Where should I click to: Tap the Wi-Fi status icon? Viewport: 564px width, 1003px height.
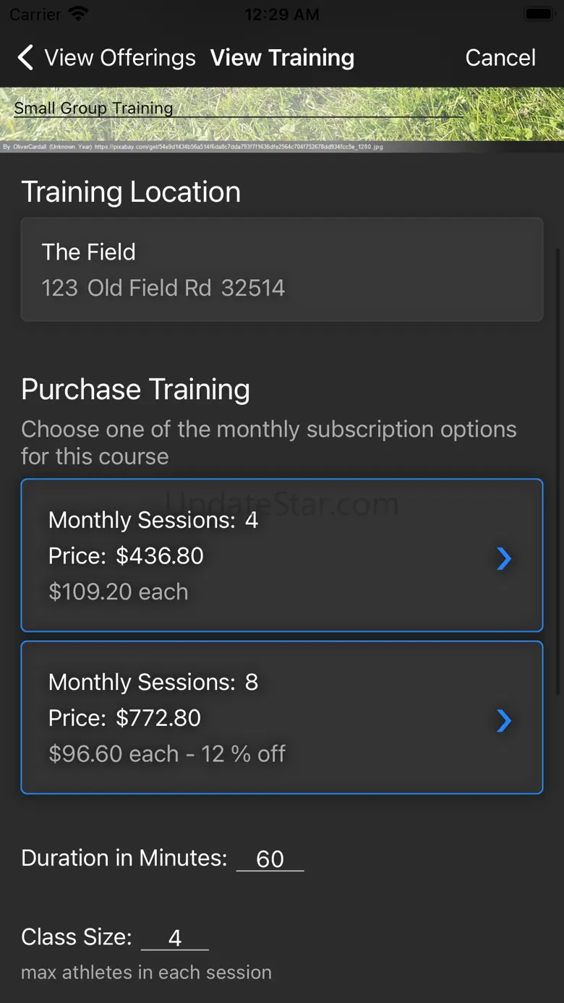(78, 14)
